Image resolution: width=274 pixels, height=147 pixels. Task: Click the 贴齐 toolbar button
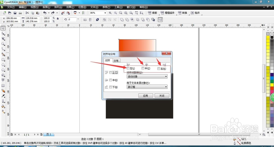click(195, 13)
